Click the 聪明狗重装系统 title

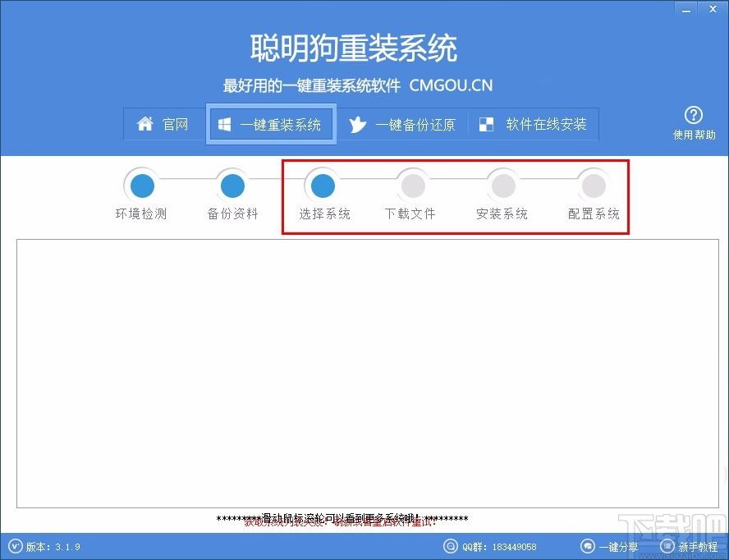click(354, 48)
